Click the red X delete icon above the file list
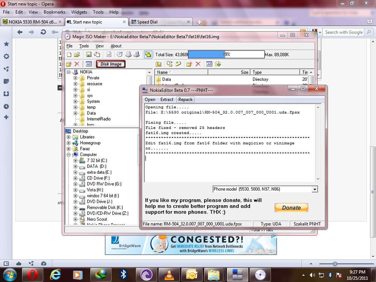This screenshot has width=376, height=282. (x=198, y=64)
